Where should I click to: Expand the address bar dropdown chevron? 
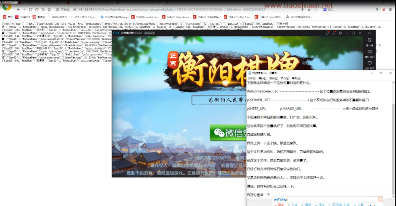click(315, 9)
